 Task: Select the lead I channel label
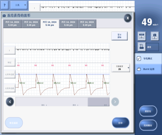pos(9,50)
